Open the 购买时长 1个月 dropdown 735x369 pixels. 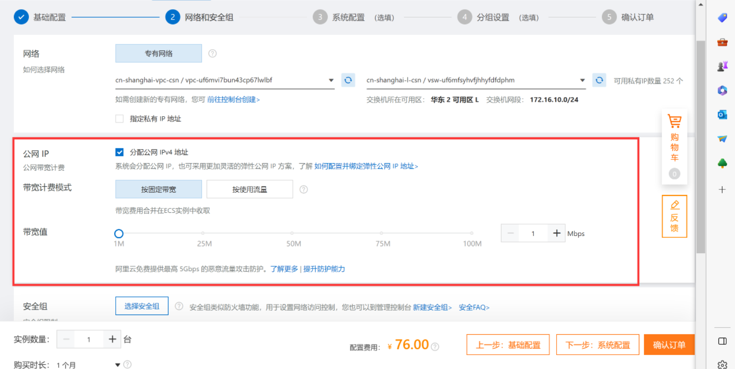point(88,365)
